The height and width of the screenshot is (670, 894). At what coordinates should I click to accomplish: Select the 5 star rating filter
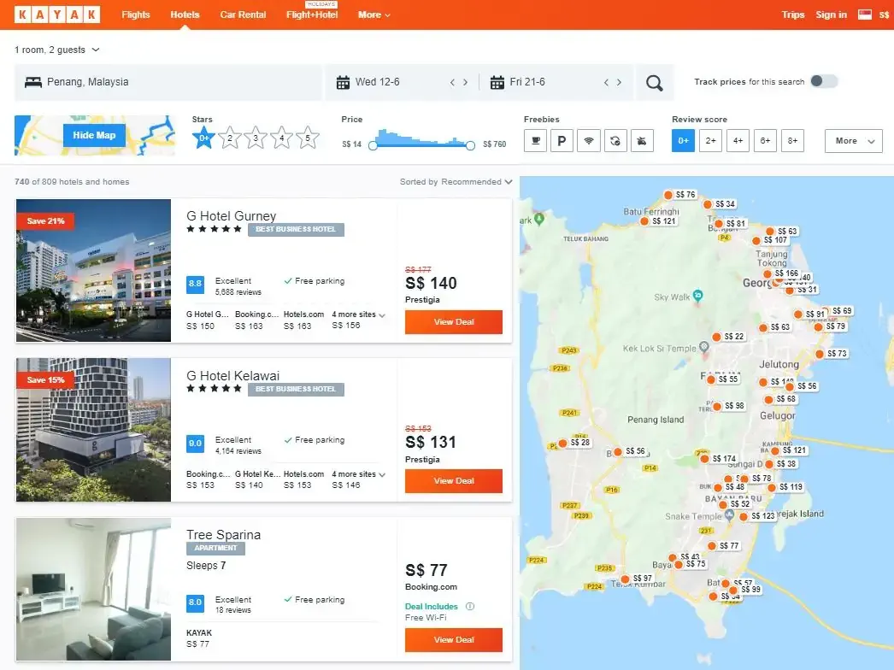click(x=308, y=138)
